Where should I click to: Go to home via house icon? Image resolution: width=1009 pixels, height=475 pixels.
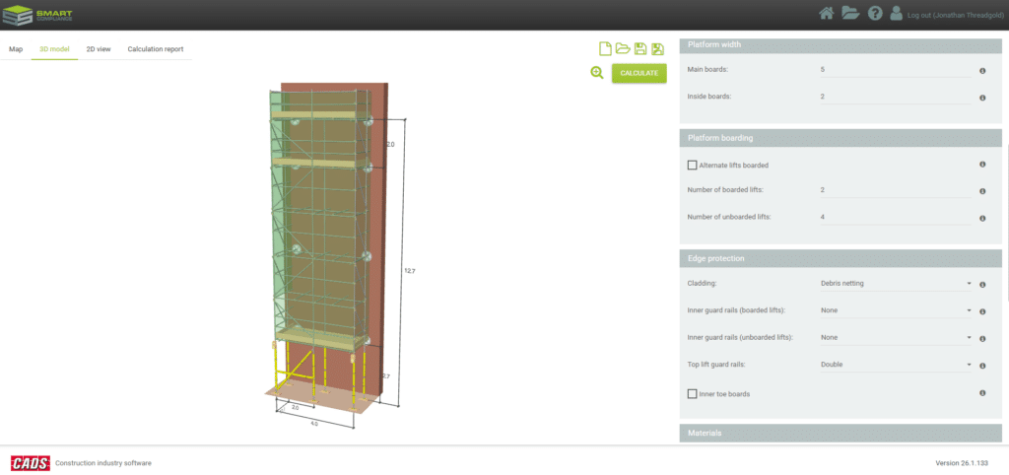(827, 14)
